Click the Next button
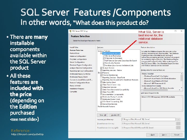This screenshot has width=187, height=140. [164, 135]
